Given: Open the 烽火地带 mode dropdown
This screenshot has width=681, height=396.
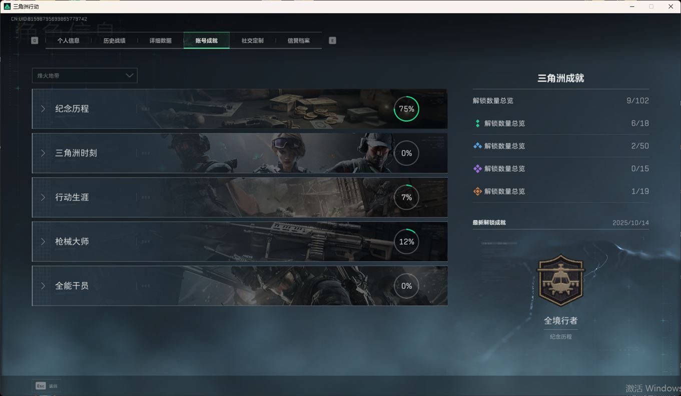Looking at the screenshot, I should click(x=85, y=75).
